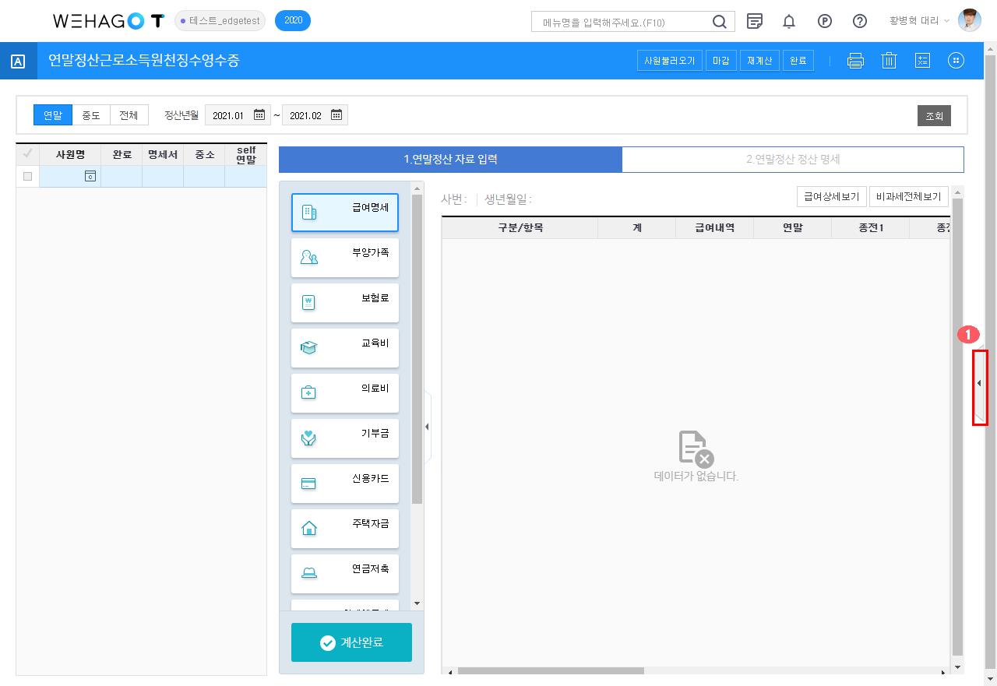Expand the right side panel arrow
997x686 pixels.
click(979, 384)
